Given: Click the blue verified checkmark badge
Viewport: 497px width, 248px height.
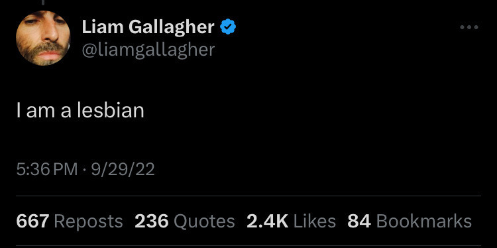Looking at the screenshot, I should pyautogui.click(x=228, y=27).
